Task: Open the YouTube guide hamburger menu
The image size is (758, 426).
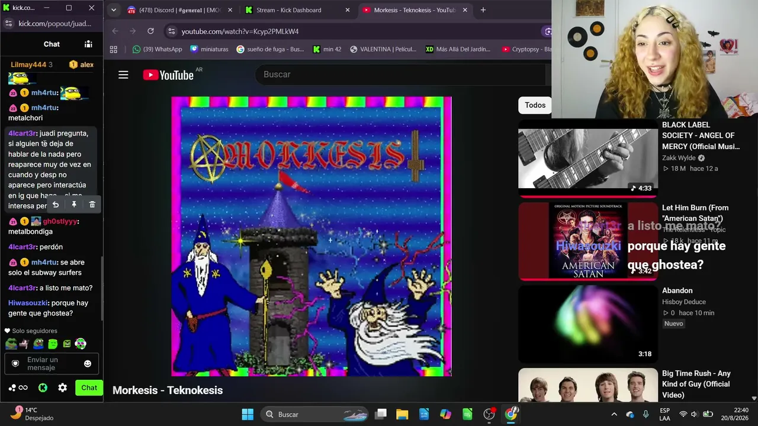Action: [x=123, y=75]
